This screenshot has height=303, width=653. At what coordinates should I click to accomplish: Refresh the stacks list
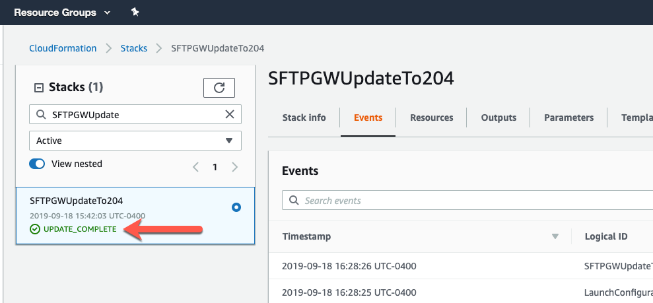point(219,88)
